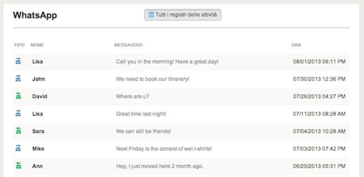Screen dimensions: 364x177
Task: Select Ann's message about moving here
Action: 160,166
